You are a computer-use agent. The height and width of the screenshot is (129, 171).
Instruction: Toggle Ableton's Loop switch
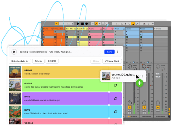click(133, 24)
